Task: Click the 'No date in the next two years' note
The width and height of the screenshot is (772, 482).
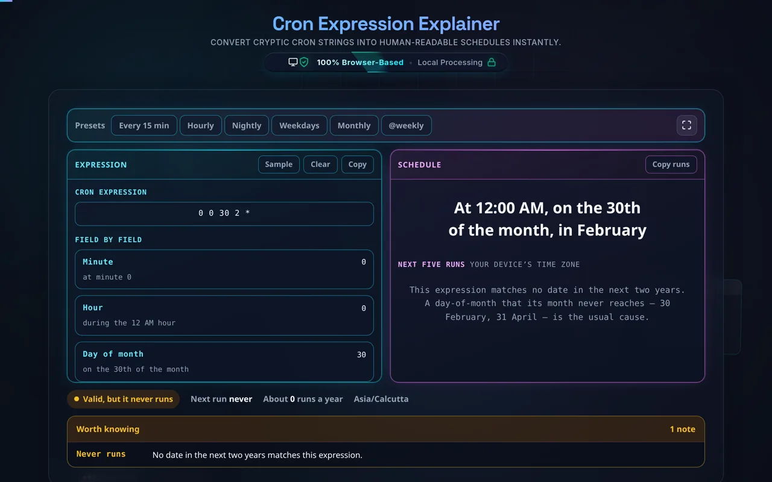Action: click(258, 455)
